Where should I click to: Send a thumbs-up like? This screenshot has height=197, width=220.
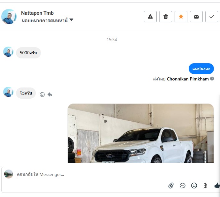click(x=217, y=186)
